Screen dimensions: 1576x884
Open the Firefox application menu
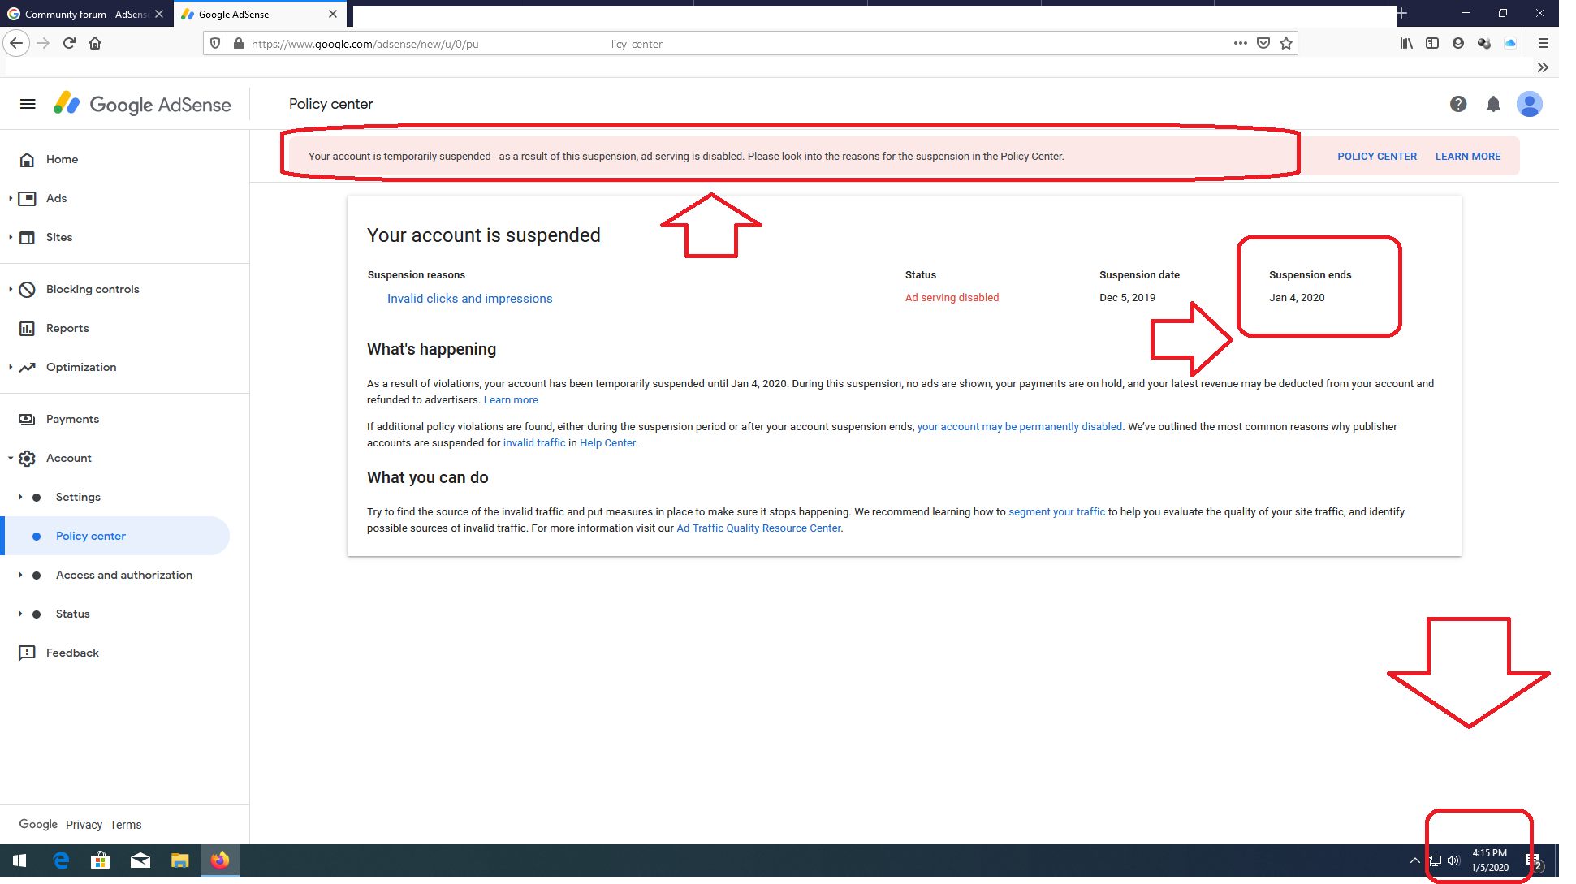pyautogui.click(x=1544, y=43)
